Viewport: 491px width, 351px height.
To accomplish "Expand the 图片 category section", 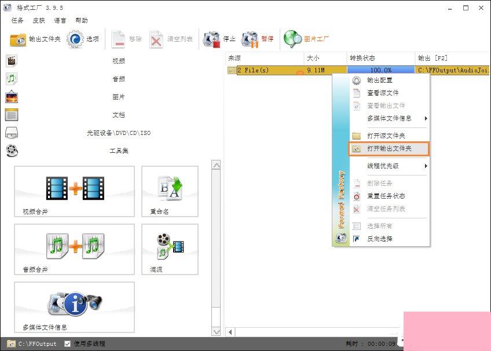I will (119, 97).
